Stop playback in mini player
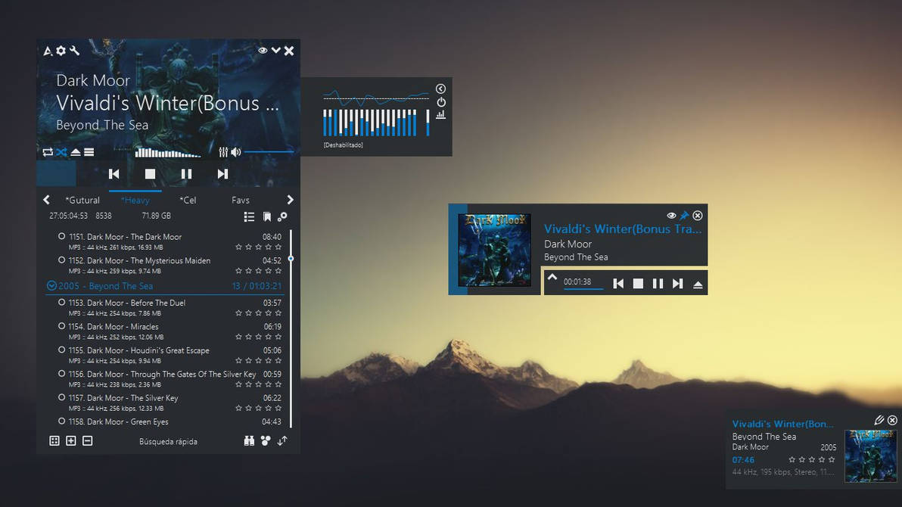 [638, 283]
